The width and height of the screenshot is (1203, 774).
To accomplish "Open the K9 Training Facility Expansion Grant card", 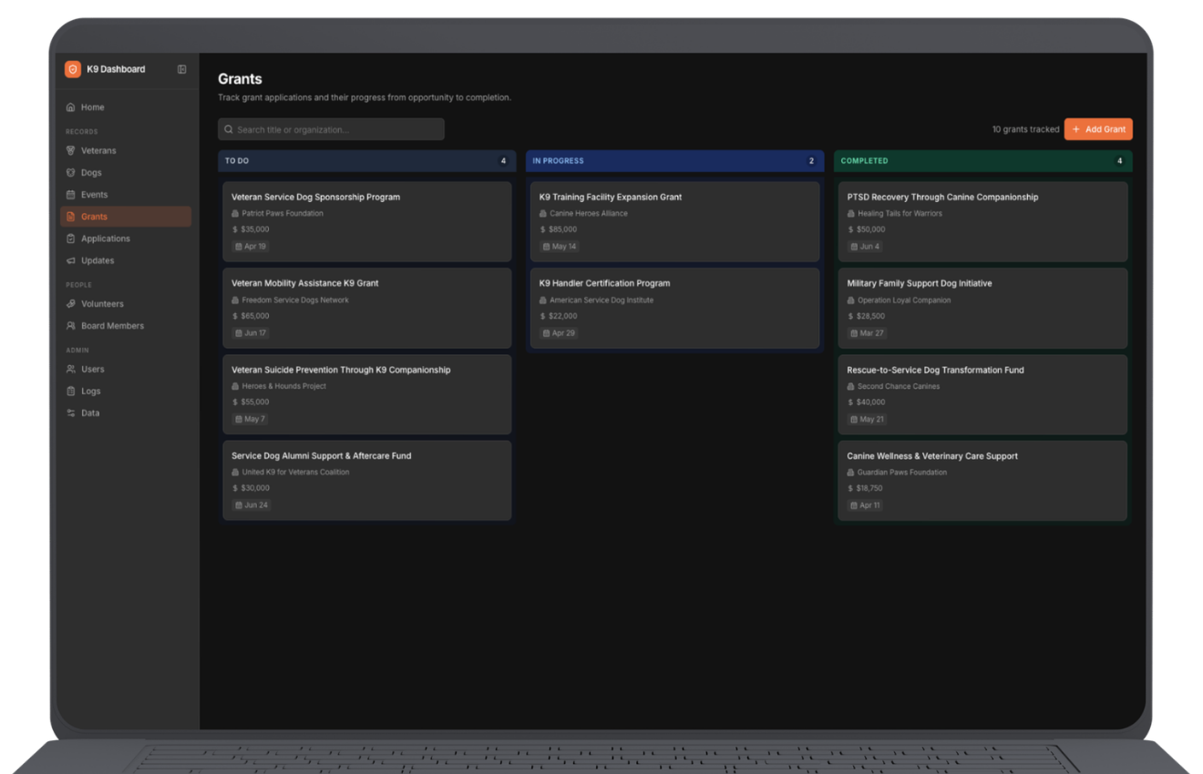I will pyautogui.click(x=674, y=220).
